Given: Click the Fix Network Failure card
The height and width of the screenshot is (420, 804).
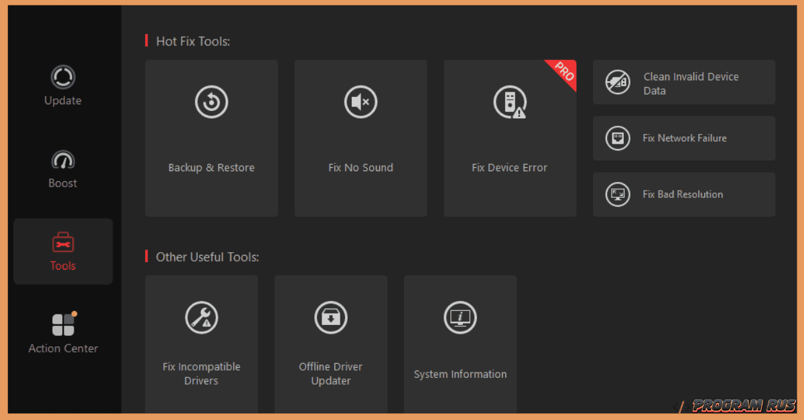Looking at the screenshot, I should coord(683,138).
